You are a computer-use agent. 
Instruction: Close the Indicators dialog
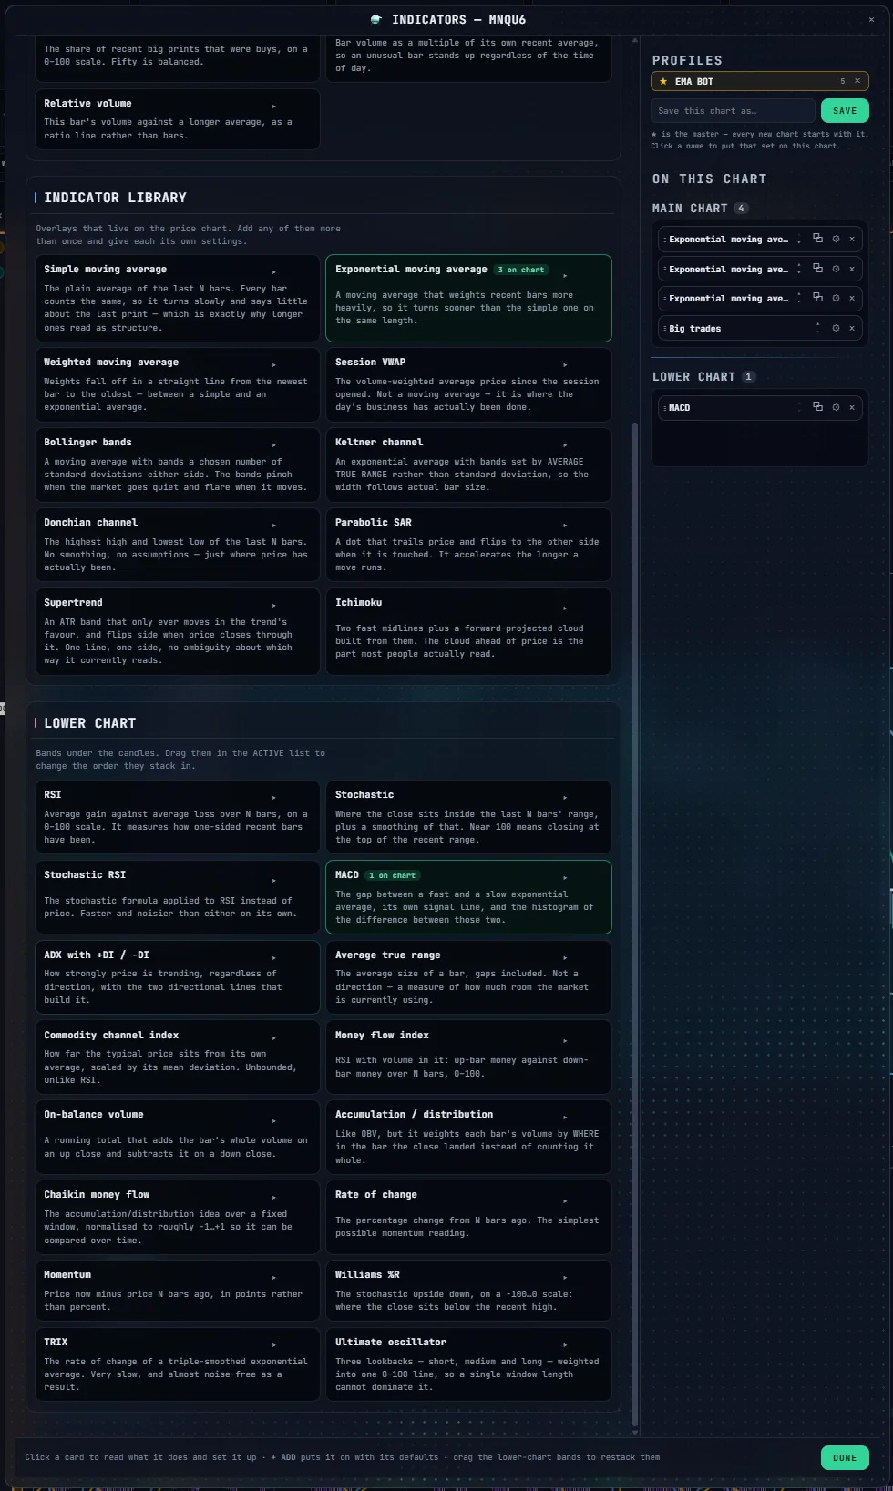tap(871, 19)
